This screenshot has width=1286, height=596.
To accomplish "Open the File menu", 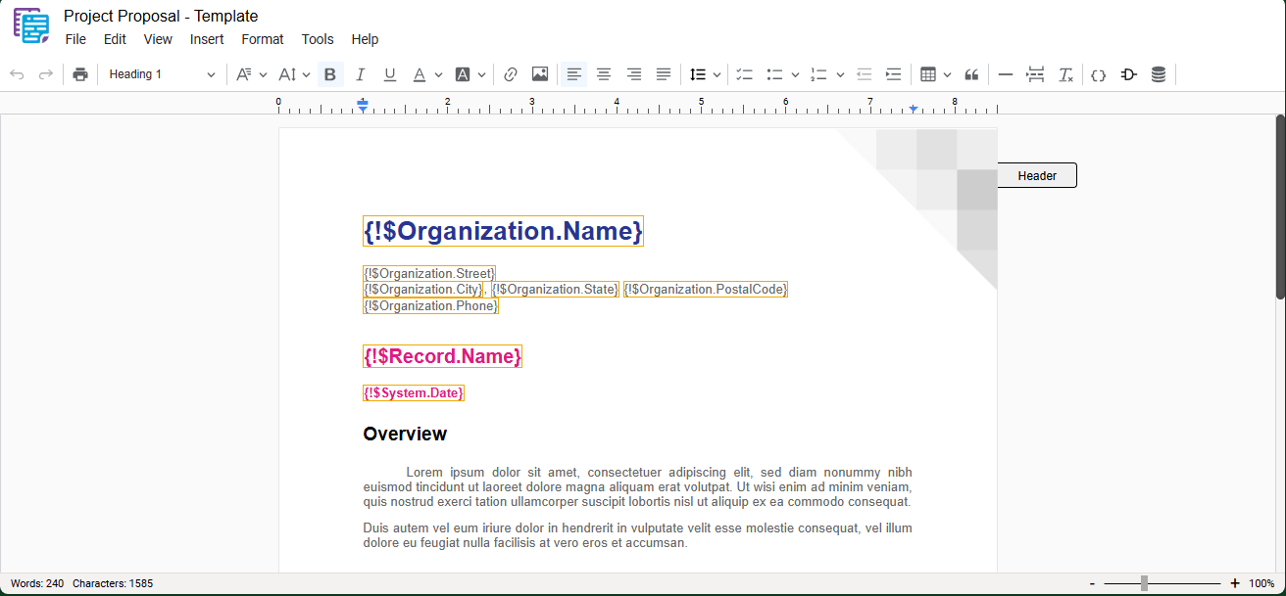I will [x=75, y=39].
